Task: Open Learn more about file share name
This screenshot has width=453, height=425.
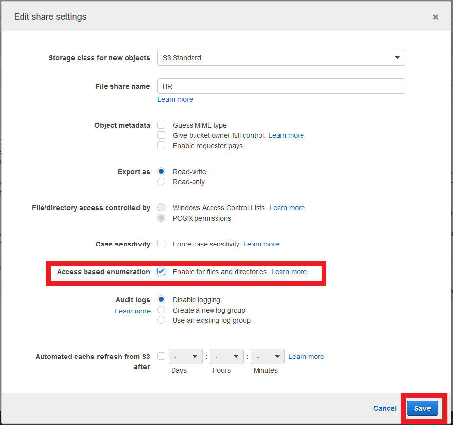Action: tap(175, 99)
